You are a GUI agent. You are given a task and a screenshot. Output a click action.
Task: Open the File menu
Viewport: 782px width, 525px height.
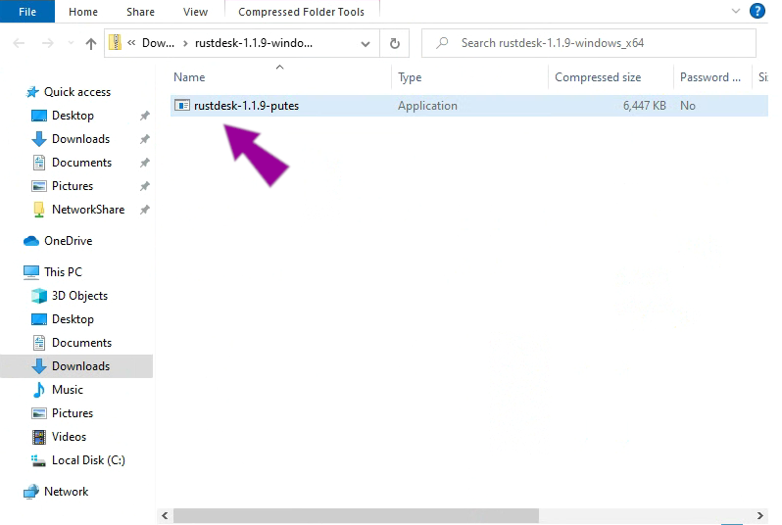[27, 12]
